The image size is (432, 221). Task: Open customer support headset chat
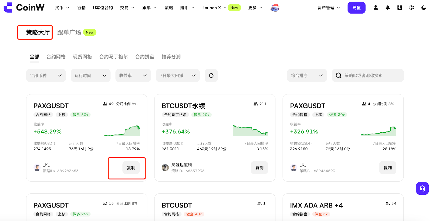coord(422,188)
